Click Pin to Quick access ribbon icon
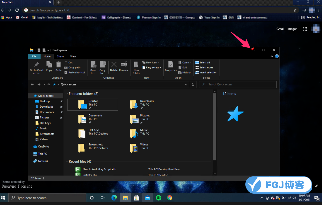Screen dimensions: 322x205 37,68
